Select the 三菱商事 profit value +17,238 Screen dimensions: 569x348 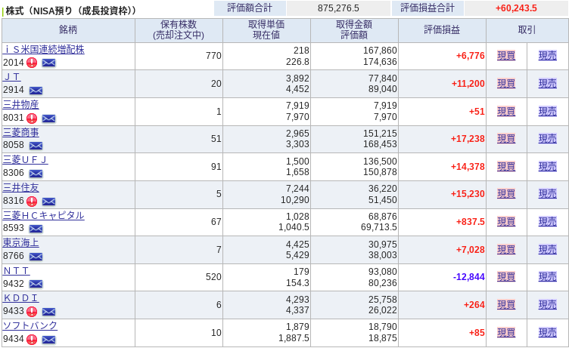[468, 139]
